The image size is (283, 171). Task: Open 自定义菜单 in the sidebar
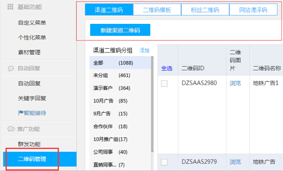[x=32, y=23]
